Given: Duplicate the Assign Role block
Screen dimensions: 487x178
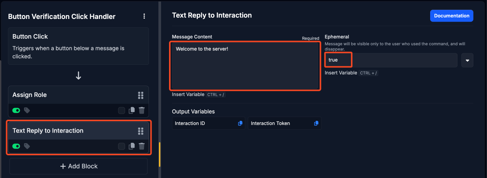Looking at the screenshot, I should click(x=132, y=111).
